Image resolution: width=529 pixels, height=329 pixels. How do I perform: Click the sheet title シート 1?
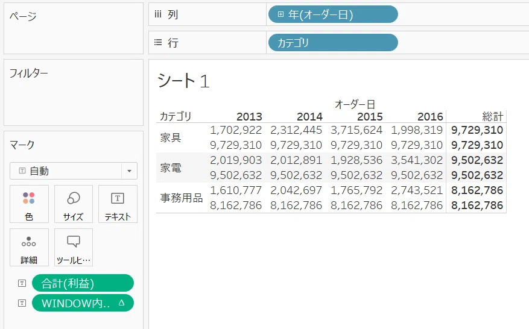click(183, 81)
